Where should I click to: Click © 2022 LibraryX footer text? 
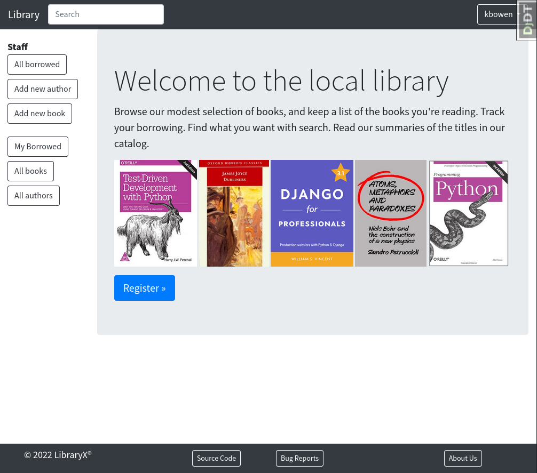pyautogui.click(x=58, y=455)
